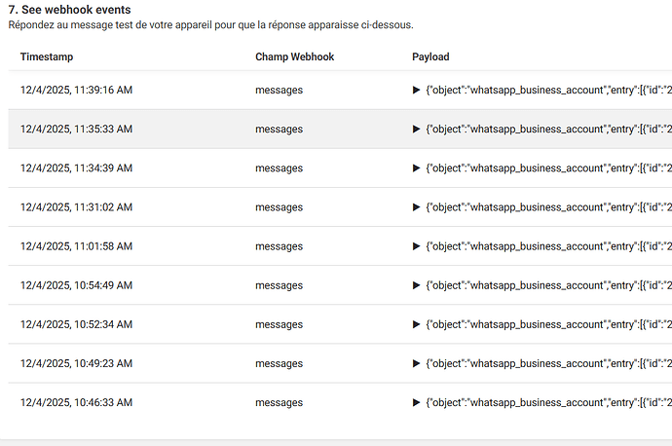
Task: Select the 12/4/2025, 11:39:16 AM timestamp
Action: tap(76, 91)
